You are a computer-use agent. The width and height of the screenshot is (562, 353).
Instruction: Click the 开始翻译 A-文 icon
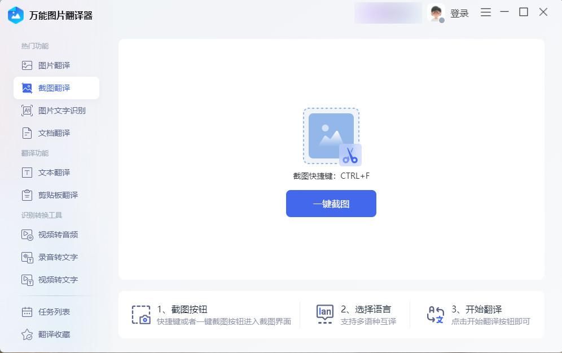pyautogui.click(x=436, y=315)
